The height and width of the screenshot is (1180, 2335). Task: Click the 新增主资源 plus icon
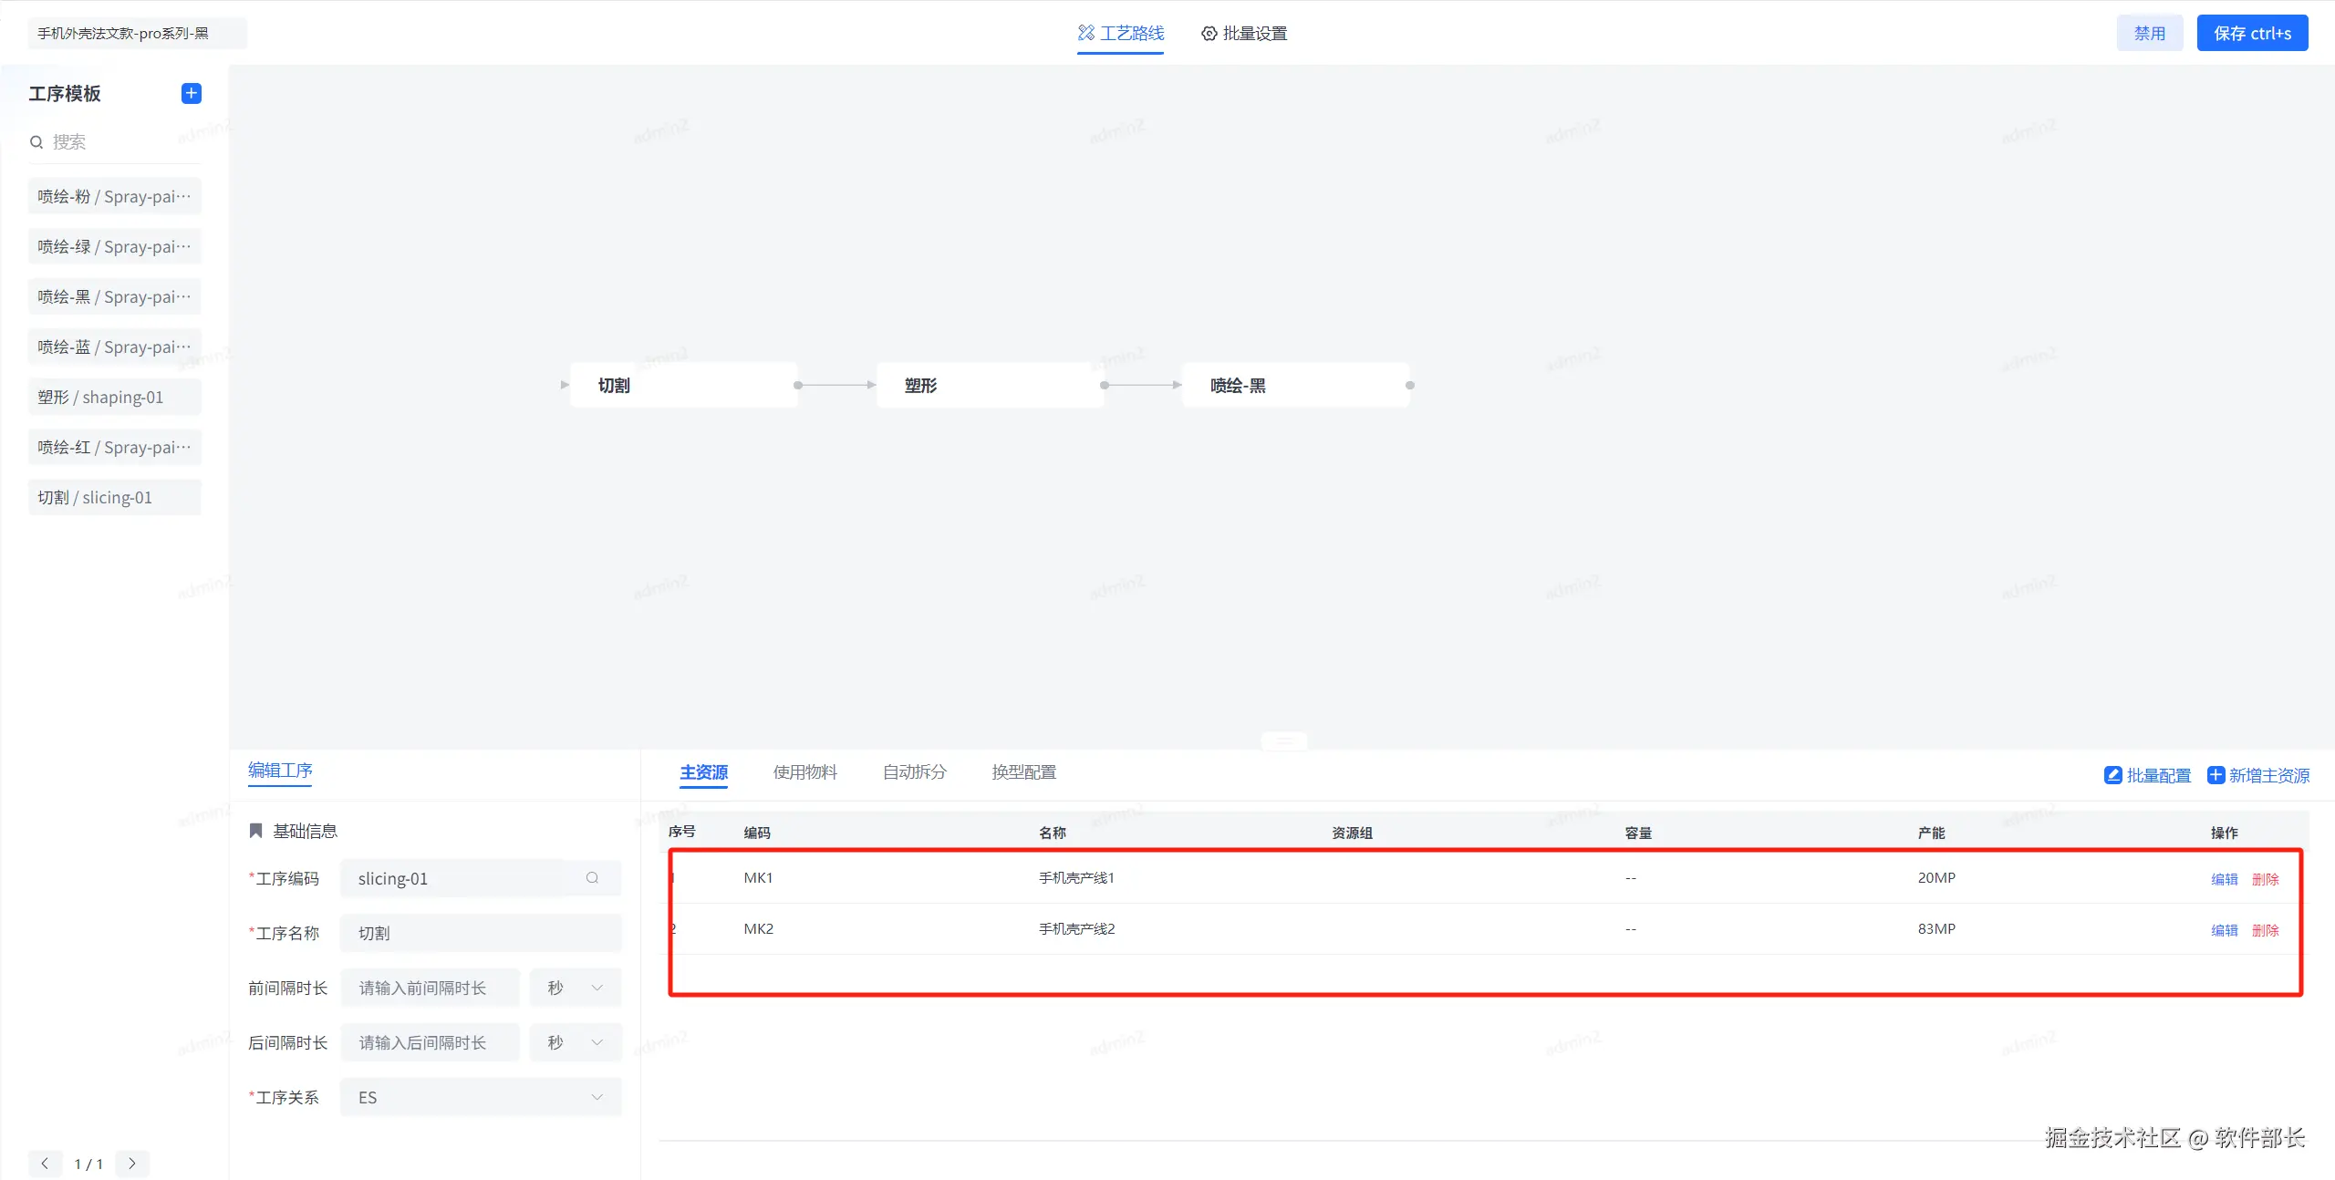pyautogui.click(x=2216, y=775)
